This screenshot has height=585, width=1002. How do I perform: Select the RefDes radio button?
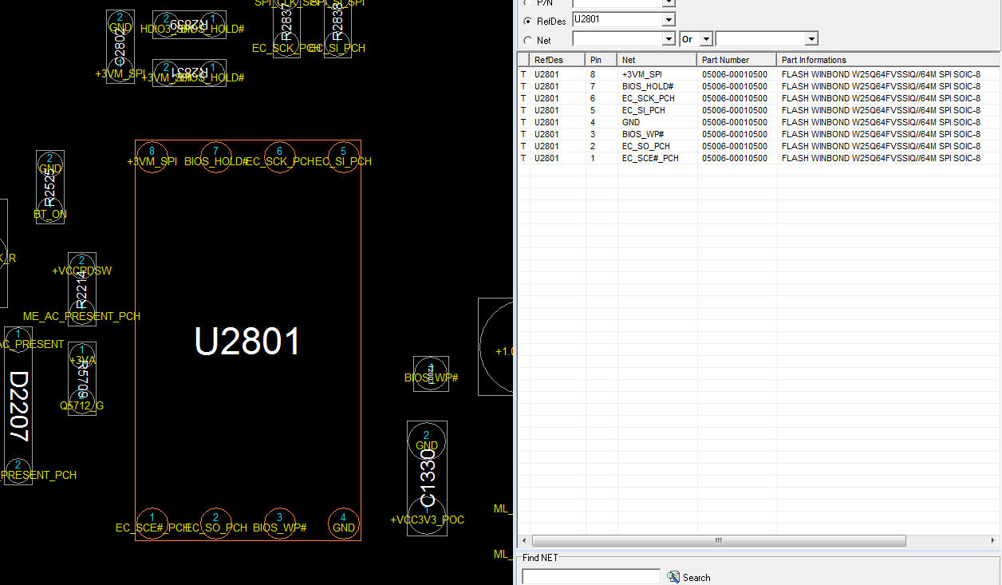[527, 21]
